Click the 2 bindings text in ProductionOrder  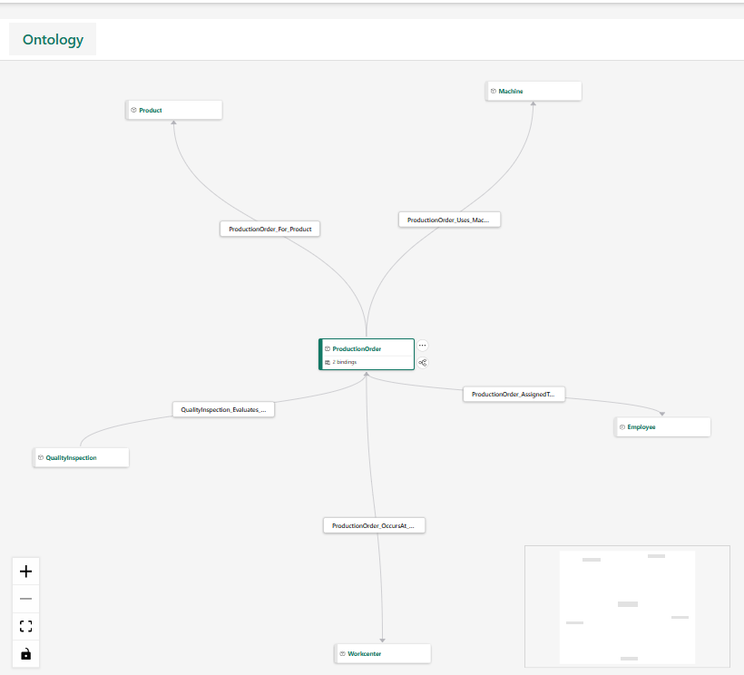pos(345,362)
